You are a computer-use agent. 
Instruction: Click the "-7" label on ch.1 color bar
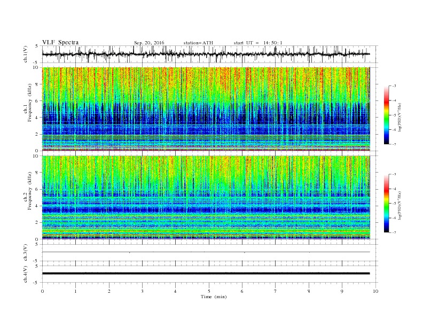[x=394, y=144]
